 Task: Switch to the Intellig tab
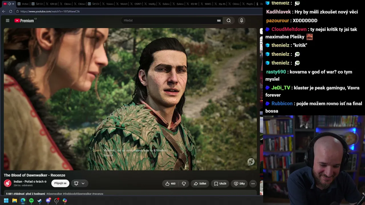point(149,4)
